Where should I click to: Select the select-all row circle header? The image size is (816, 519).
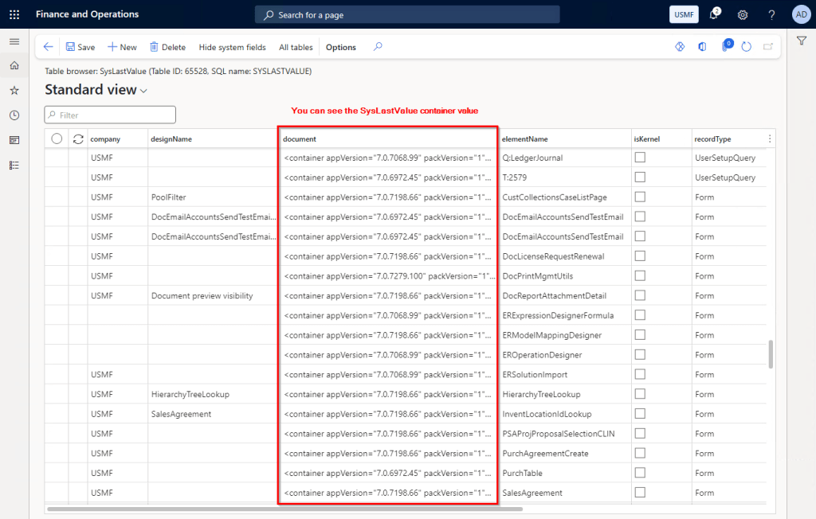(56, 138)
